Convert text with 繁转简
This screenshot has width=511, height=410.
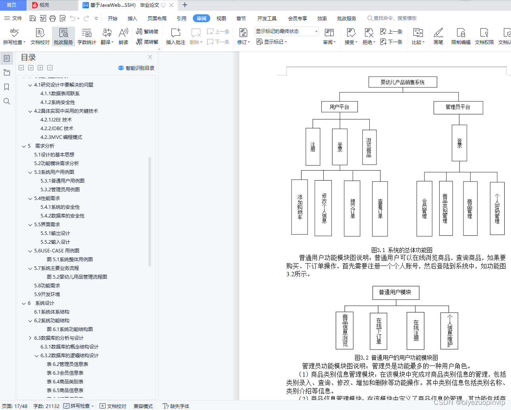pos(147,31)
